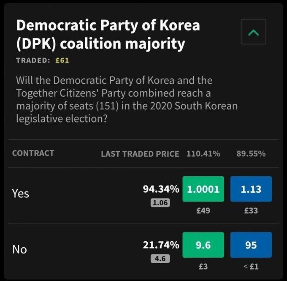This screenshot has height=281, width=287.
Task: Click the £33 available amount under Yes
Action: pyautogui.click(x=251, y=210)
